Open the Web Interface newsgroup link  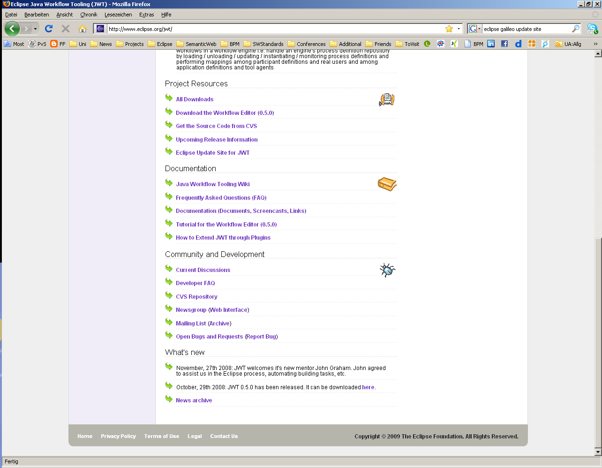(229, 310)
